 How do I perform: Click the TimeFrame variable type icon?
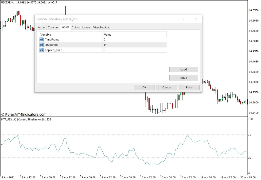[x=41, y=40]
